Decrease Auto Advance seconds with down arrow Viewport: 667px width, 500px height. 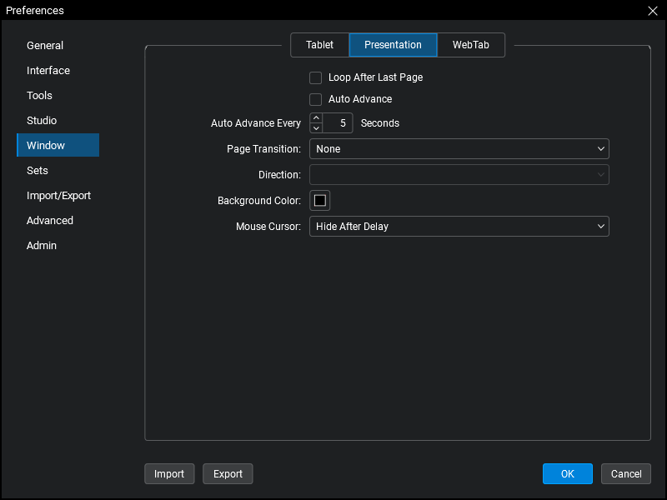[316, 128]
